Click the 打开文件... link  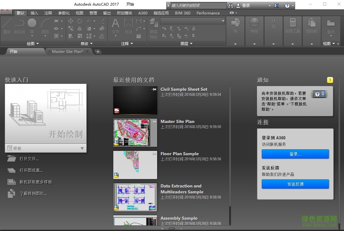tap(29, 159)
